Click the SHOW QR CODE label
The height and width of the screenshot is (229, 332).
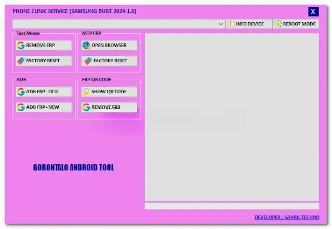tap(109, 92)
